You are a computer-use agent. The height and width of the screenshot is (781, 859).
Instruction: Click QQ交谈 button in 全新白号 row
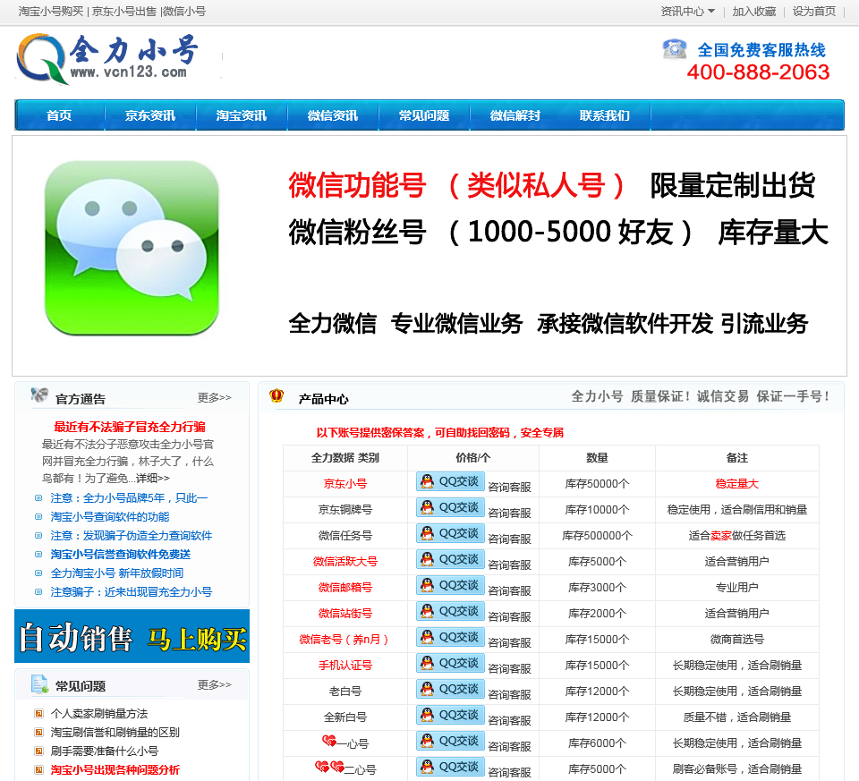pos(450,716)
